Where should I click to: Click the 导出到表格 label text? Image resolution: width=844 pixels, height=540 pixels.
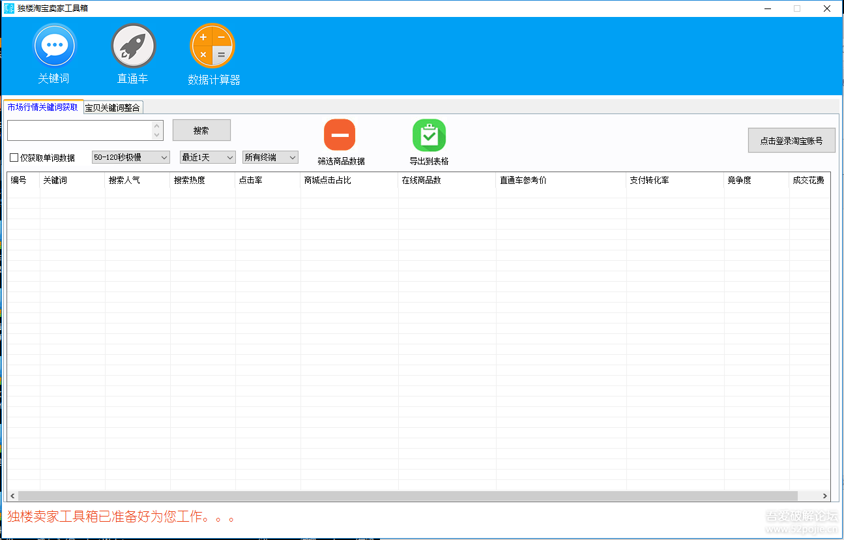click(x=429, y=161)
